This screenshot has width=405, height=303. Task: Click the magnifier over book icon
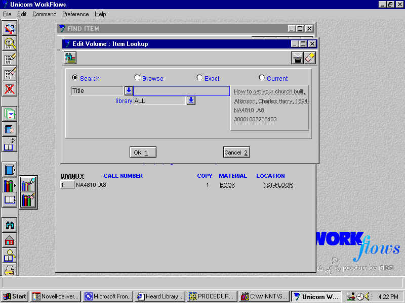pyautogui.click(x=10, y=256)
